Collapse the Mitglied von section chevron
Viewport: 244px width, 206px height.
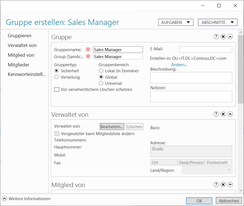tap(230, 185)
